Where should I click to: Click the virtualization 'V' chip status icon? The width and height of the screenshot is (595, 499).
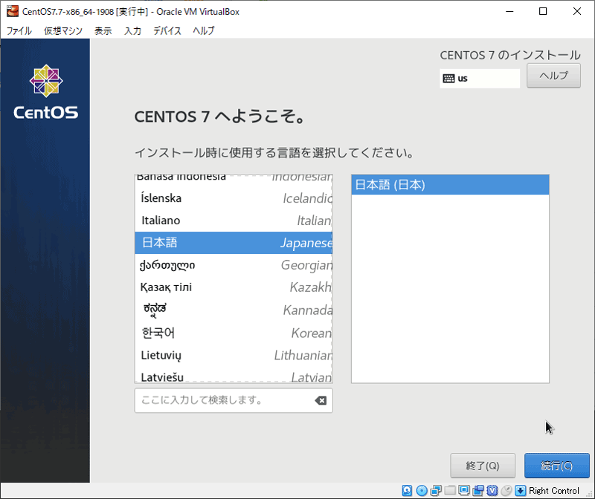(492, 490)
